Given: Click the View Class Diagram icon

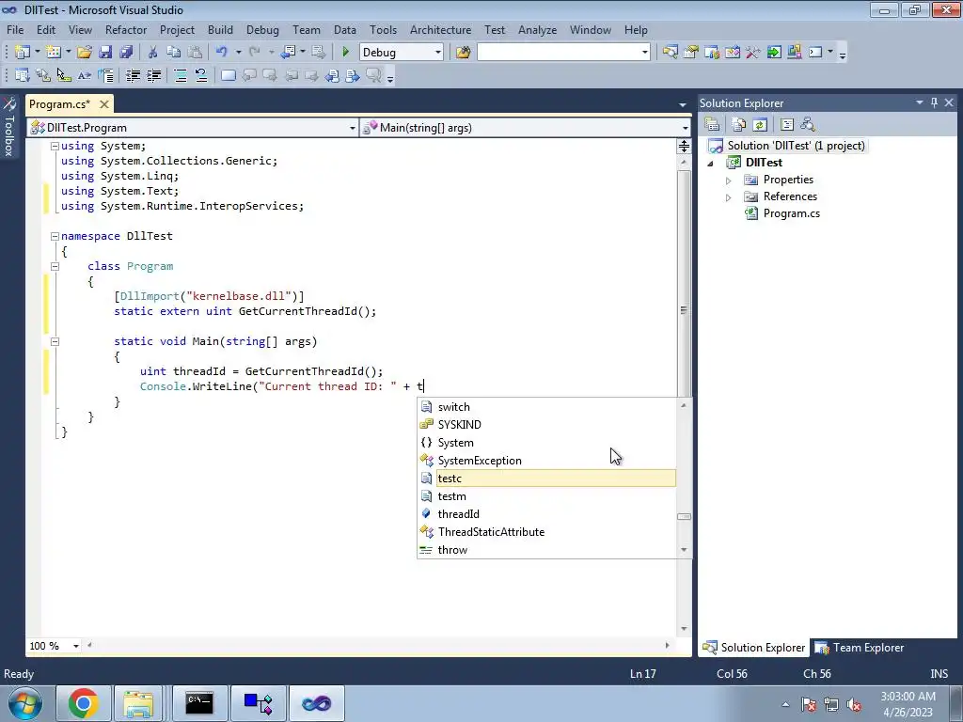Looking at the screenshot, I should point(808,125).
